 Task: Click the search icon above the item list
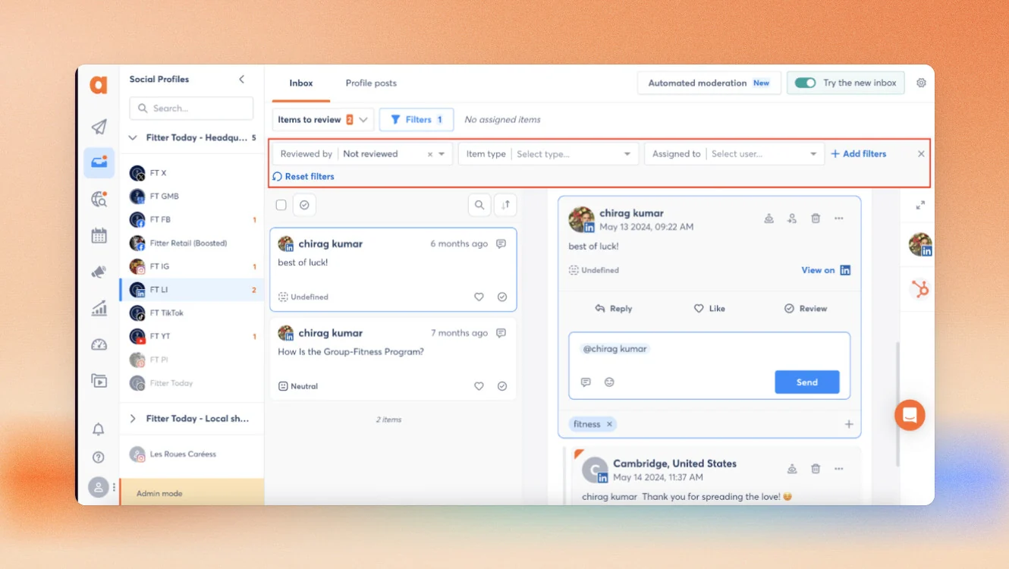point(479,205)
